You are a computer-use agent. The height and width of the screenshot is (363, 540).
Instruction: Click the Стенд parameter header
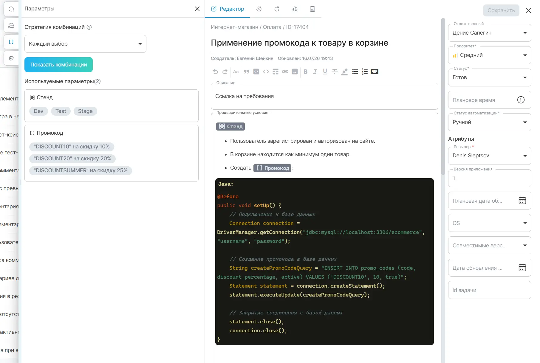[41, 97]
